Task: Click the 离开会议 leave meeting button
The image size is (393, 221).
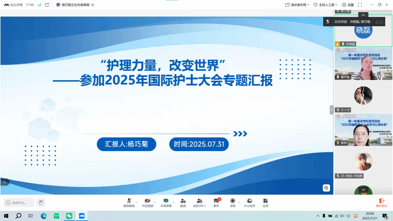Action: click(382, 203)
